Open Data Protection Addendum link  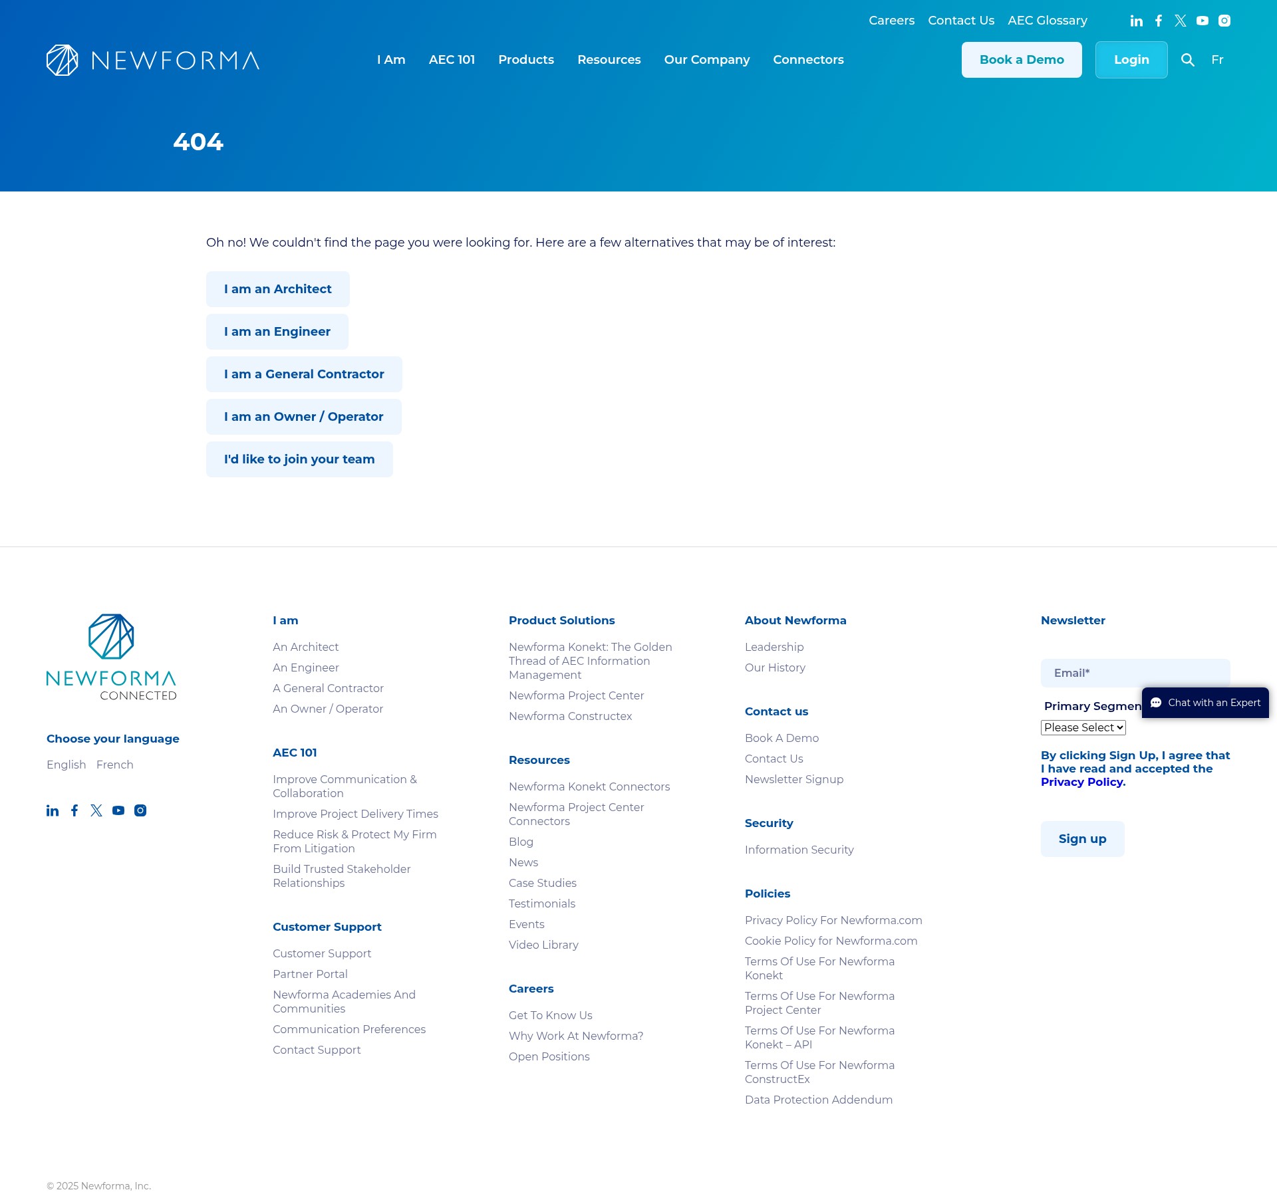click(819, 1100)
